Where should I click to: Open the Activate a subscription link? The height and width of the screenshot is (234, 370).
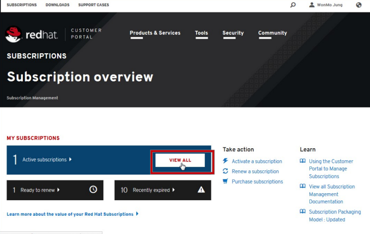(x=257, y=161)
